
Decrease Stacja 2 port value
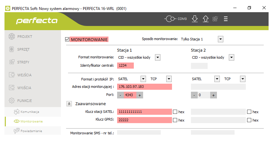pos(194,95)
